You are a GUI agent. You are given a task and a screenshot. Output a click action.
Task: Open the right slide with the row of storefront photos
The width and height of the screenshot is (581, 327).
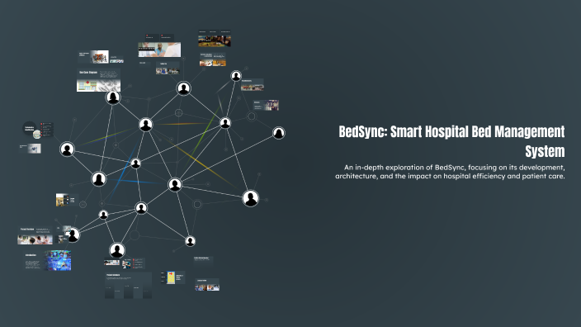click(x=253, y=85)
